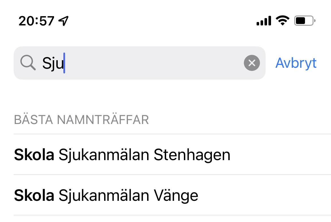Tap Sjukanmälan in the first search result

pyautogui.click(x=104, y=155)
